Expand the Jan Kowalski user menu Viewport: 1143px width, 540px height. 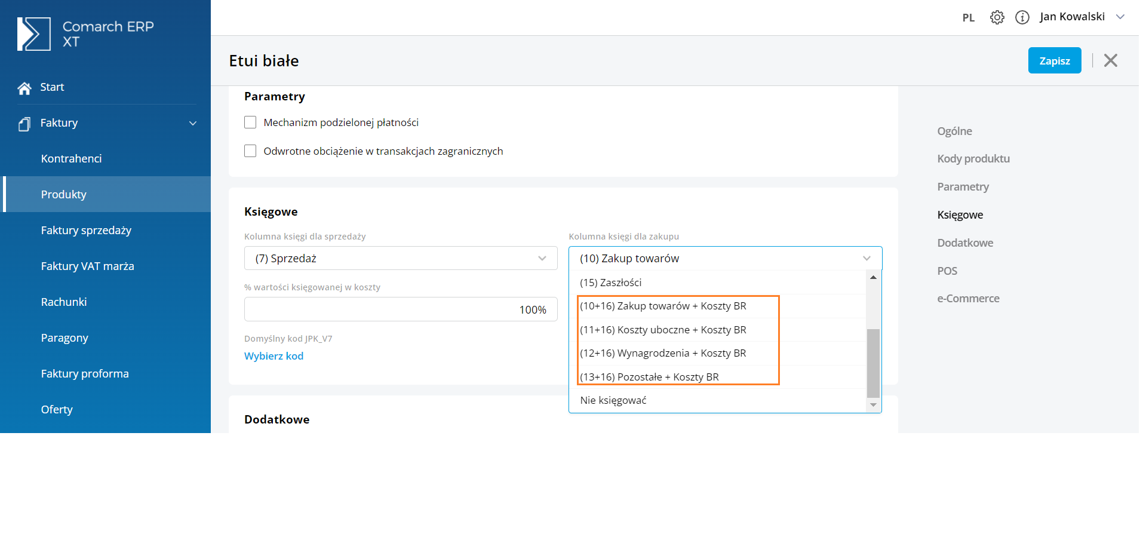click(1120, 17)
